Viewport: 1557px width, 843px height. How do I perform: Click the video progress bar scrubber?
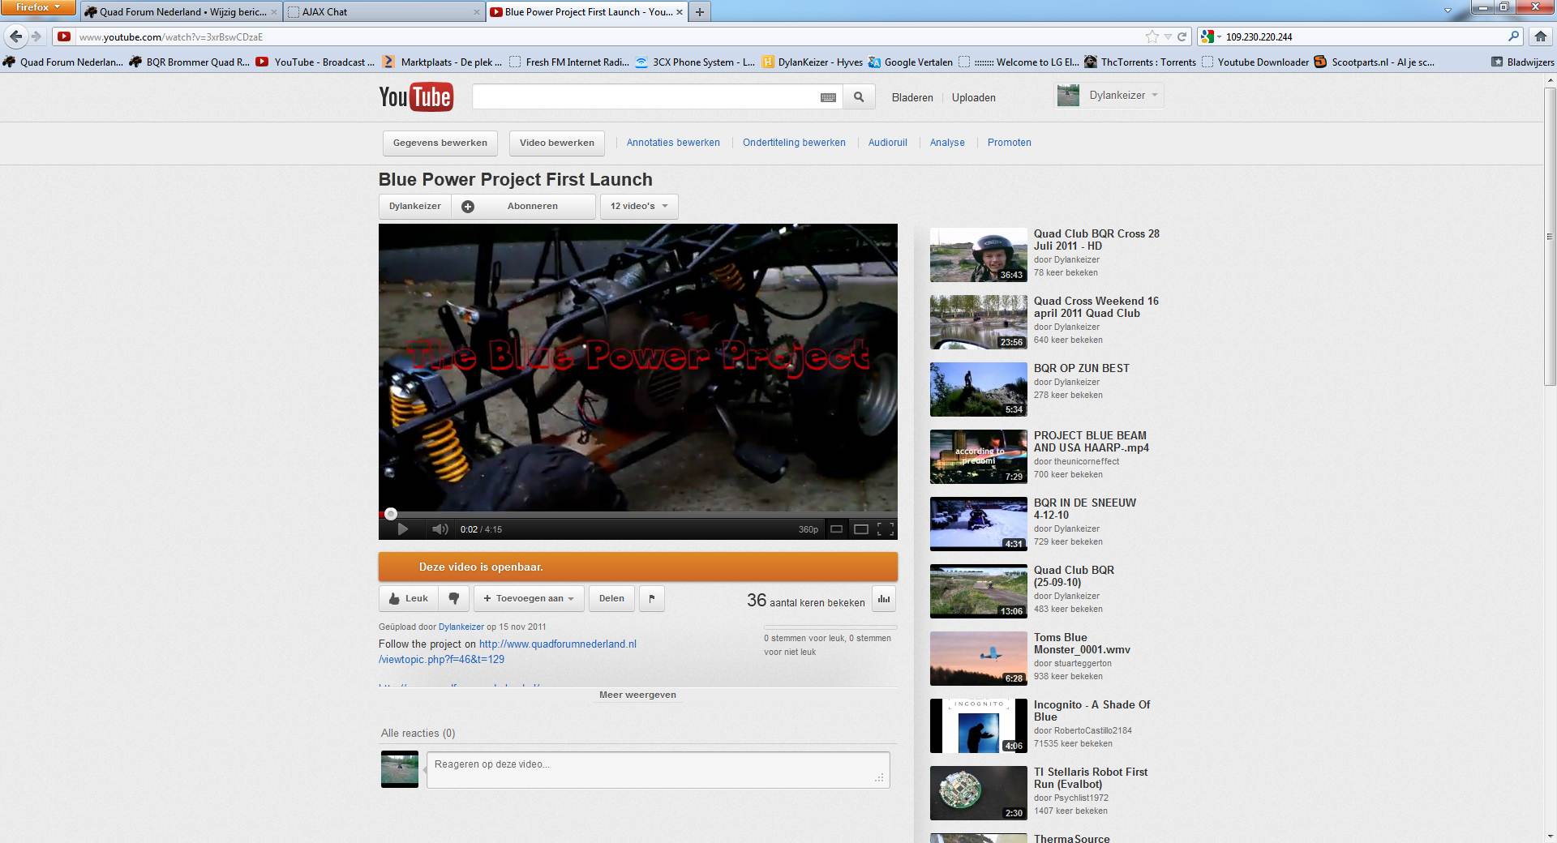(x=391, y=514)
